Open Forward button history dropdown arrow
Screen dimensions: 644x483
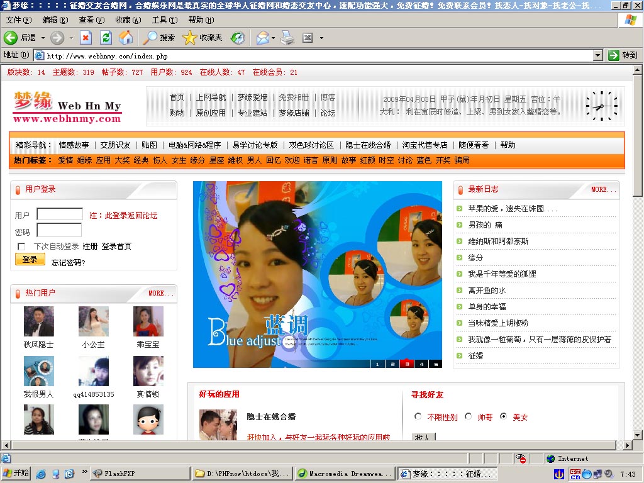[71, 38]
